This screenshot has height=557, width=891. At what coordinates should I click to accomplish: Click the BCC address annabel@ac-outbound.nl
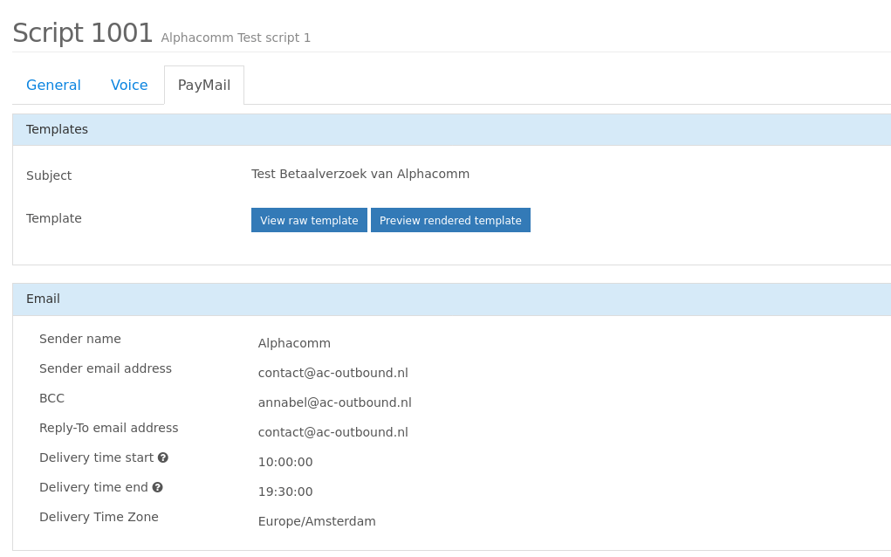pos(334,402)
